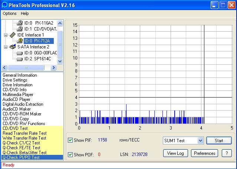Click the Ready status text
Image resolution: width=237 pixels, height=169 pixels.
click(x=9, y=165)
